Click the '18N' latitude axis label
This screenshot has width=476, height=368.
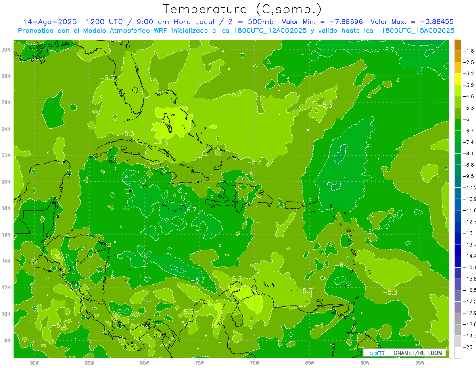7,208
